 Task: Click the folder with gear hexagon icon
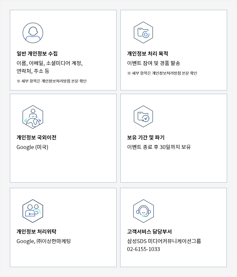tap(143, 33)
